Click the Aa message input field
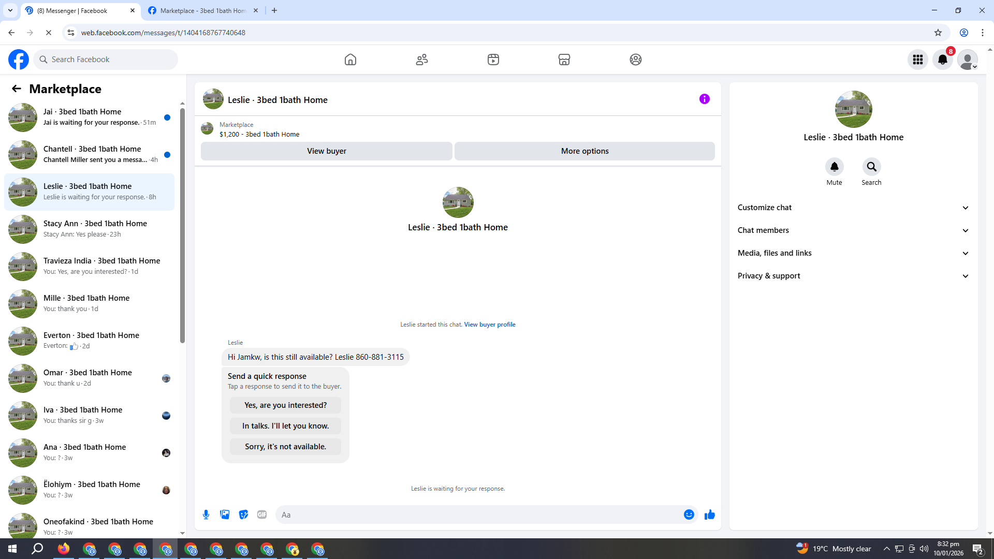This screenshot has width=994, height=559. click(x=479, y=514)
